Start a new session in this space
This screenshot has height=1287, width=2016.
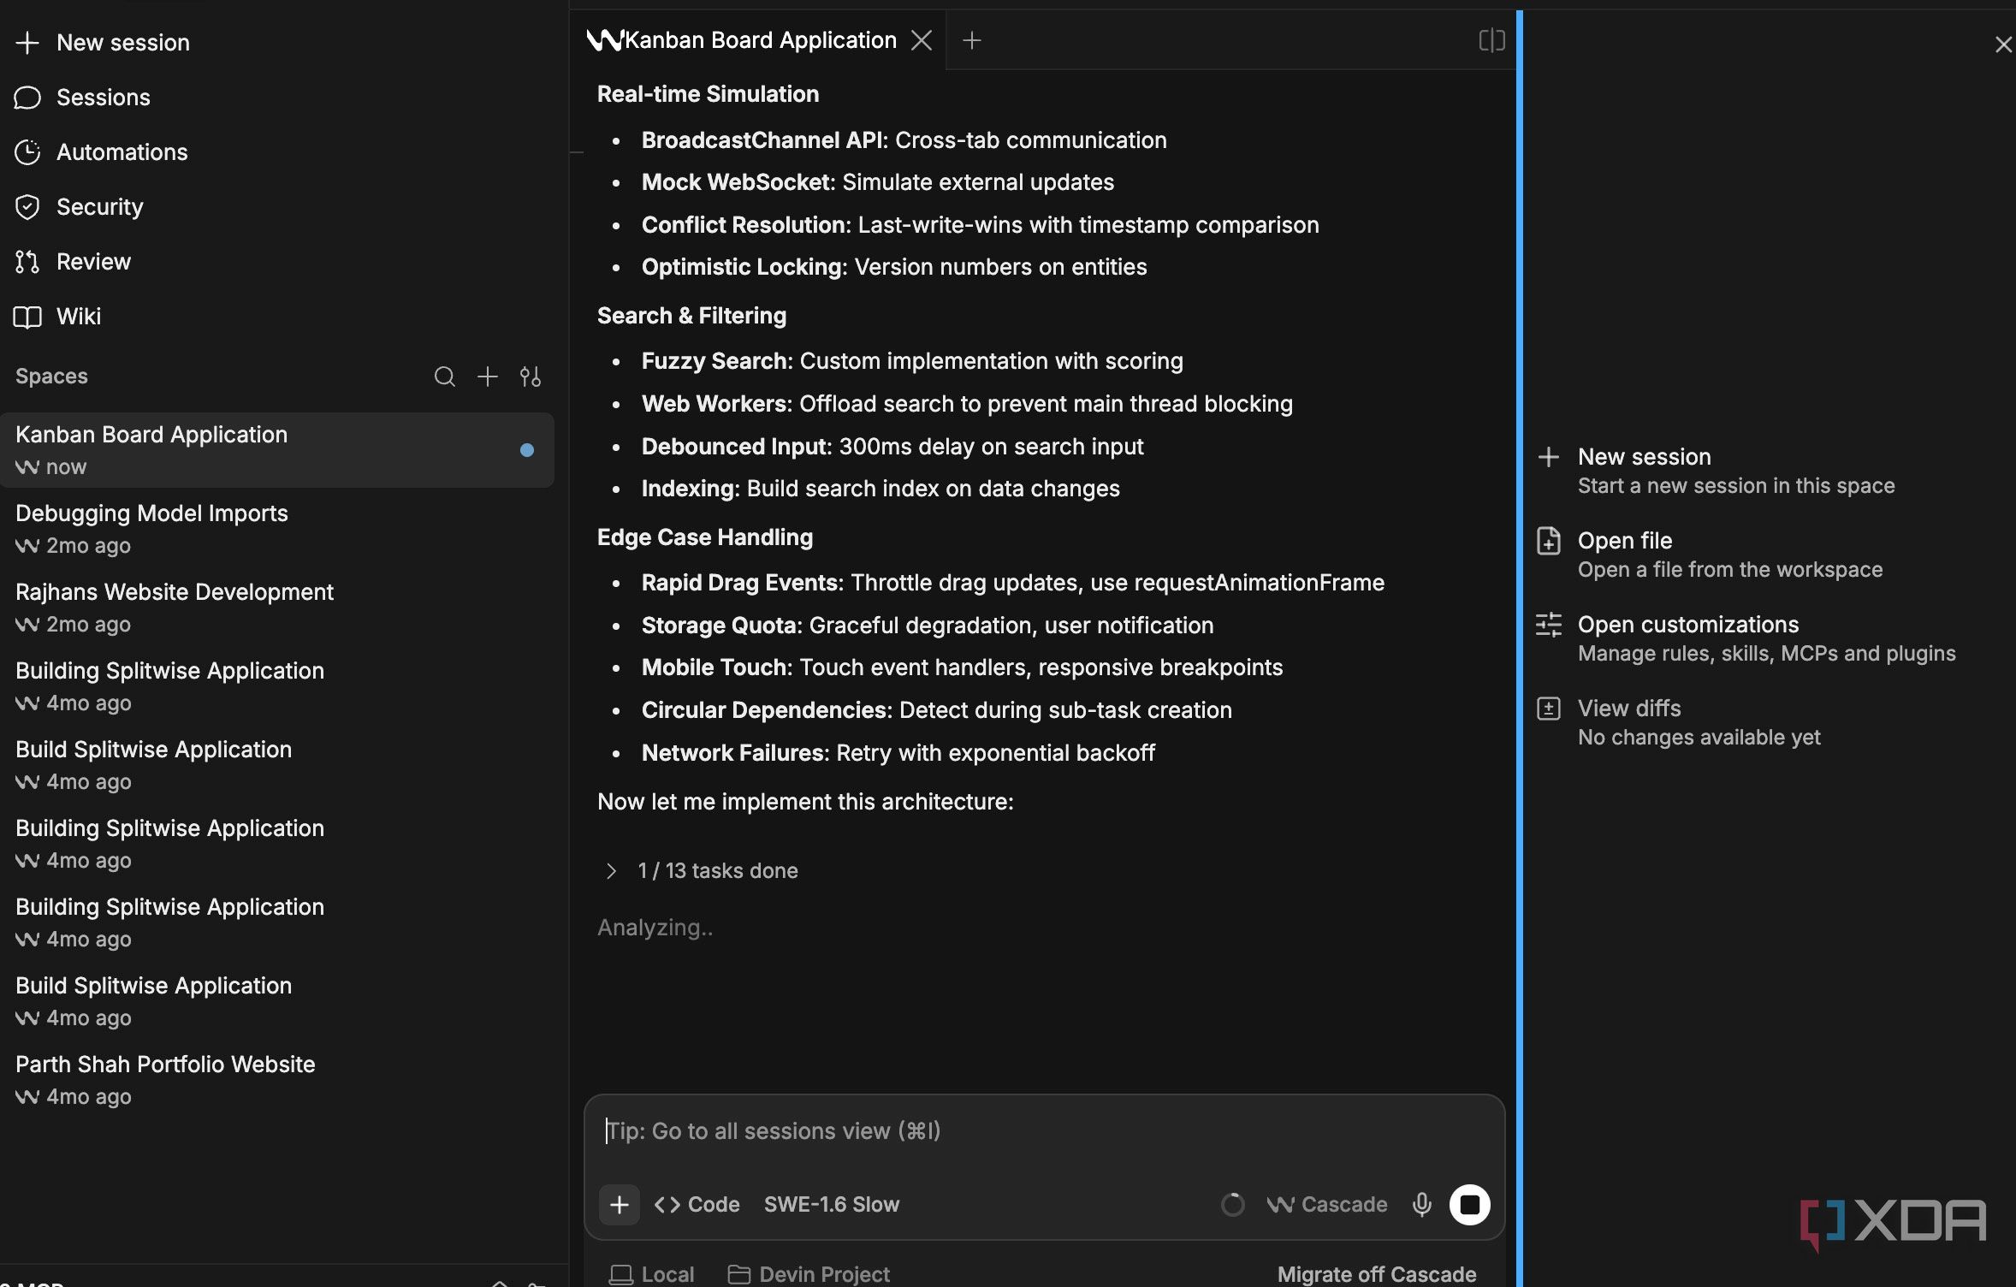pos(1716,471)
